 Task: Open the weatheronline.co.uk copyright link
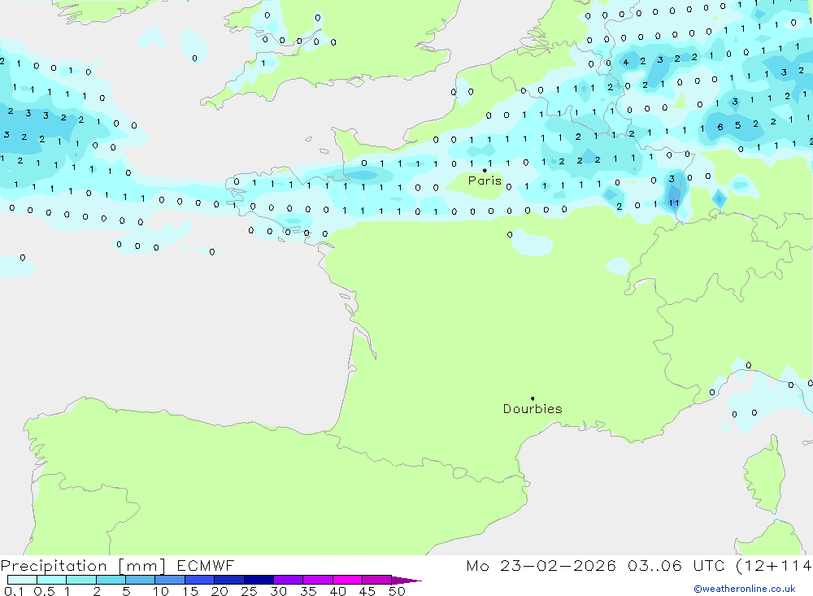745,589
